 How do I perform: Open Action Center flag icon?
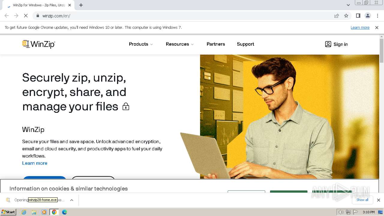pos(355,212)
